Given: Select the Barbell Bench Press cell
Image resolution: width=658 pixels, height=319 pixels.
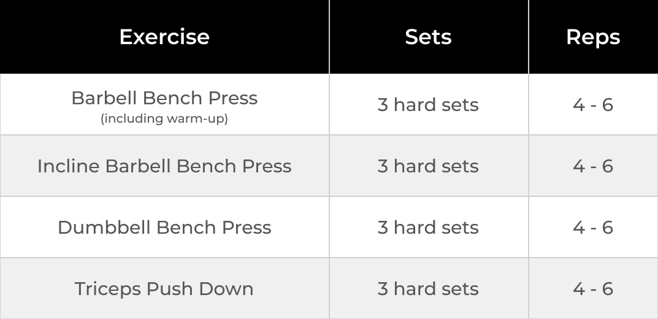Looking at the screenshot, I should [x=164, y=98].
